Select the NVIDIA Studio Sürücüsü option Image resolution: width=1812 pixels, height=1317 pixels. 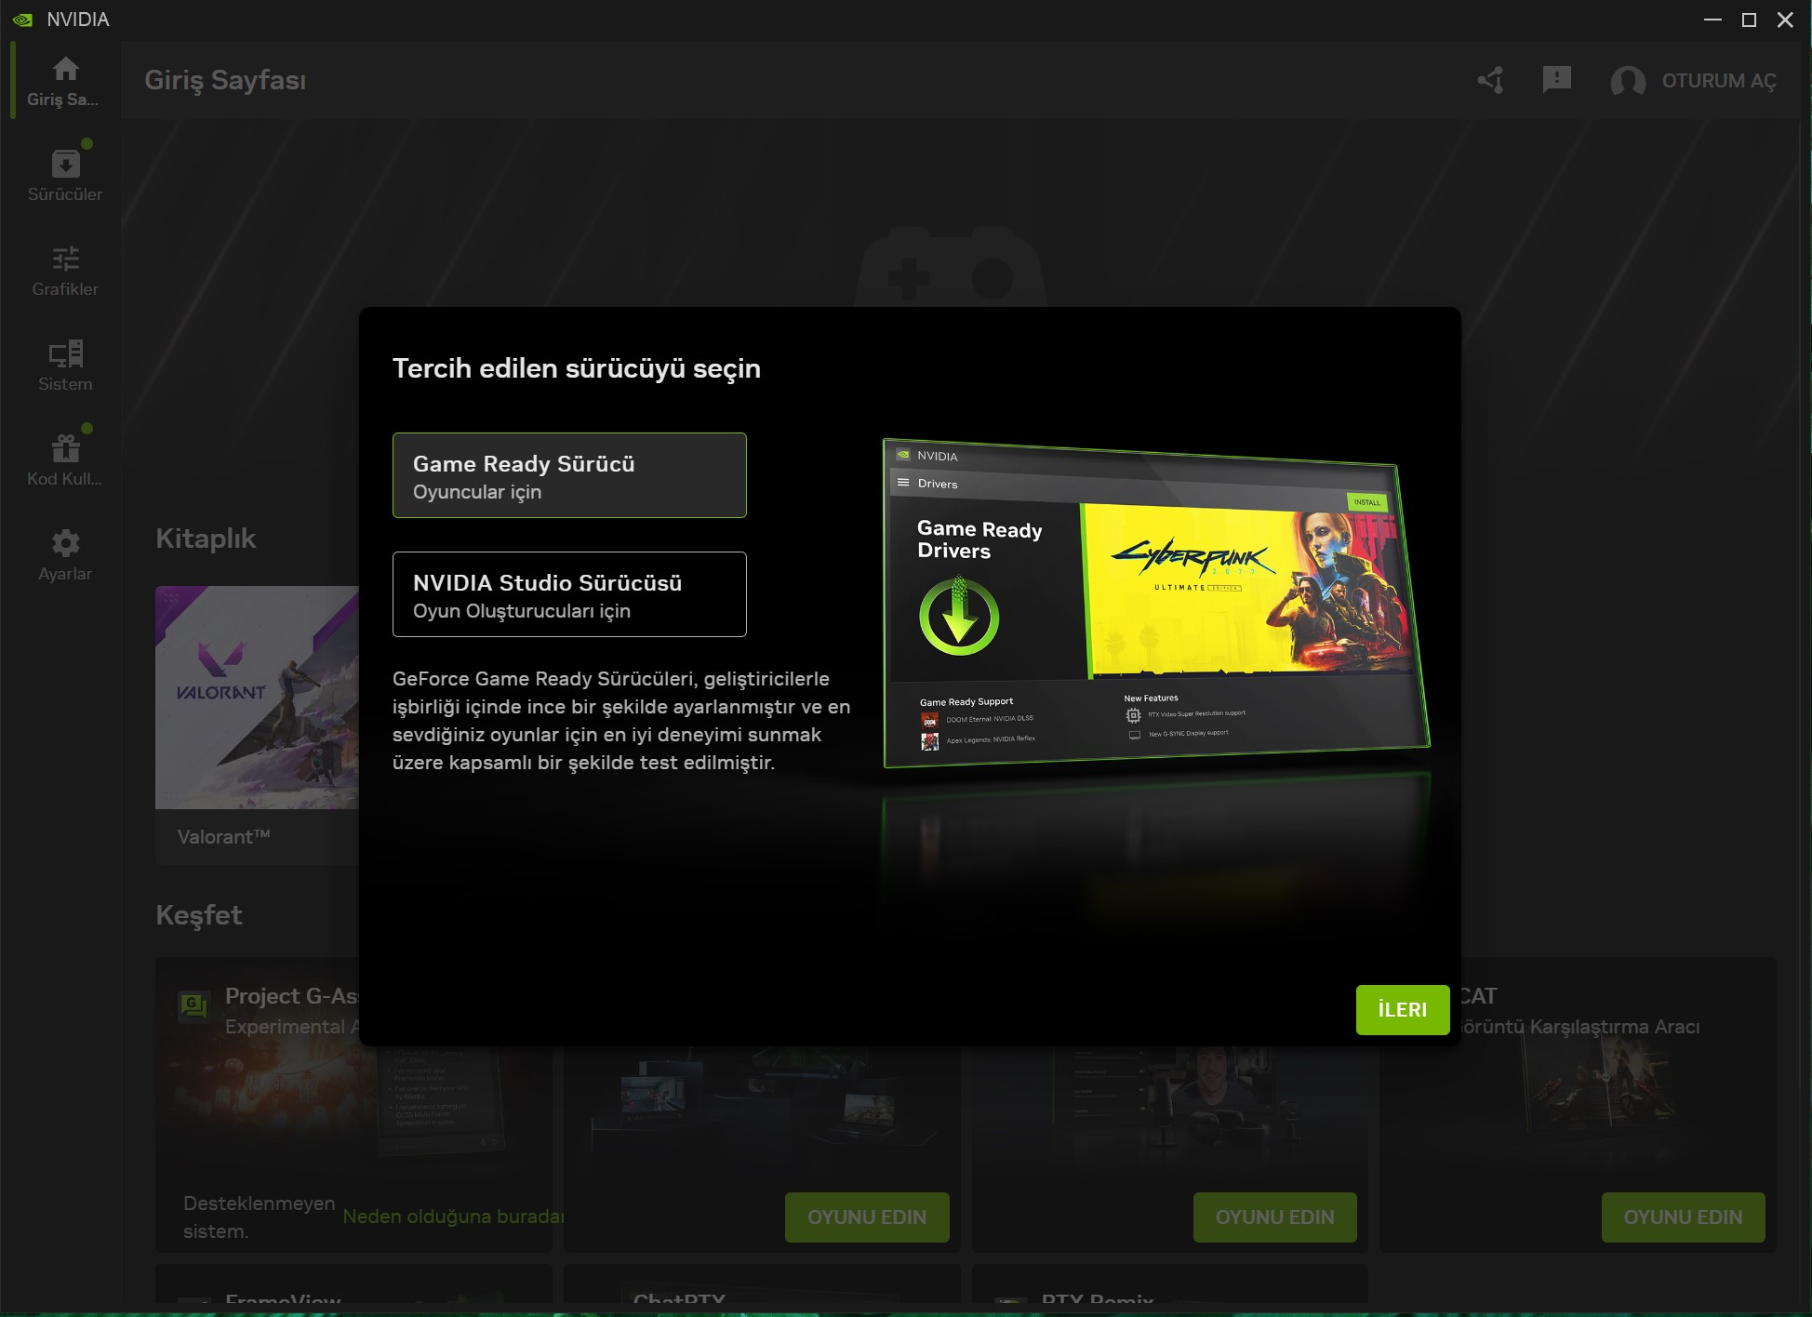click(x=569, y=594)
